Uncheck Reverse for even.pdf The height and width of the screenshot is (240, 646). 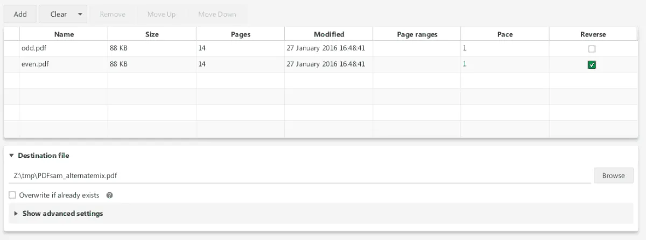(x=592, y=64)
